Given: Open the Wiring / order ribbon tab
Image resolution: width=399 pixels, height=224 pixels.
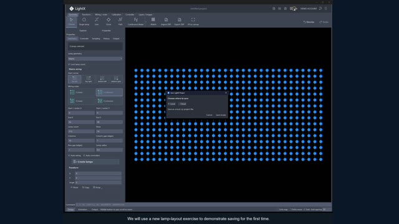Looking at the screenshot, I should 101,14.
